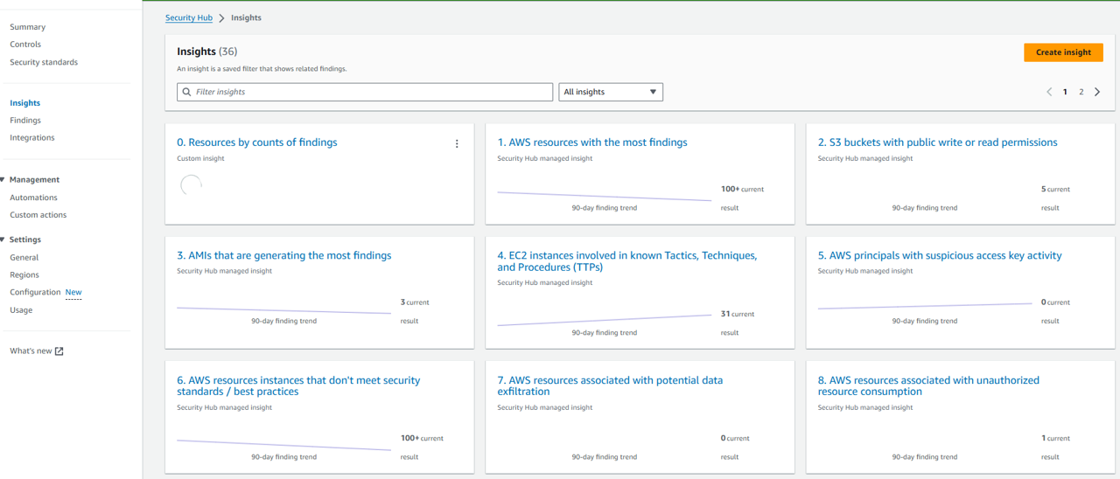Collapse the Settings section in the sidebar
Image resolution: width=1120 pixels, height=479 pixels.
(x=3, y=239)
